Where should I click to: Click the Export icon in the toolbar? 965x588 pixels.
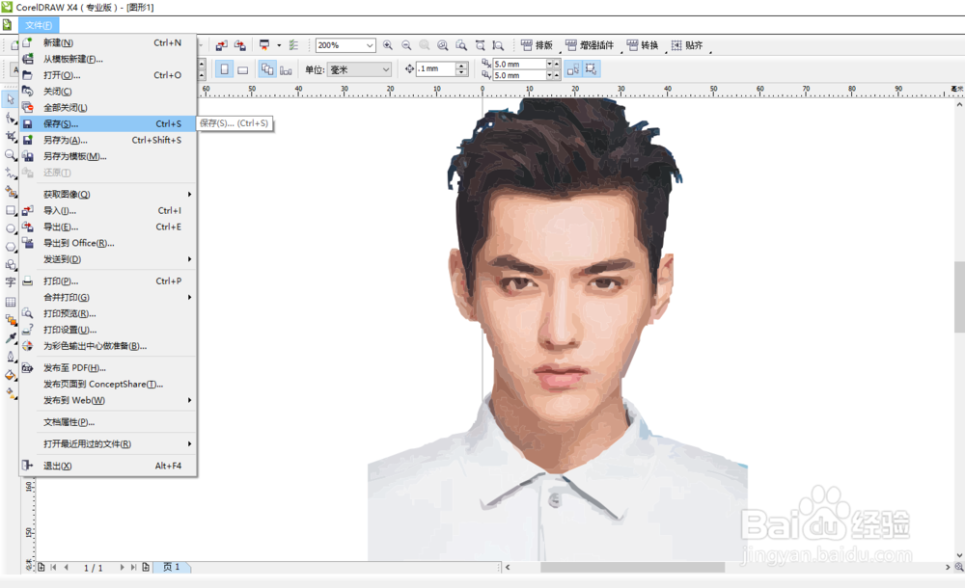click(240, 45)
